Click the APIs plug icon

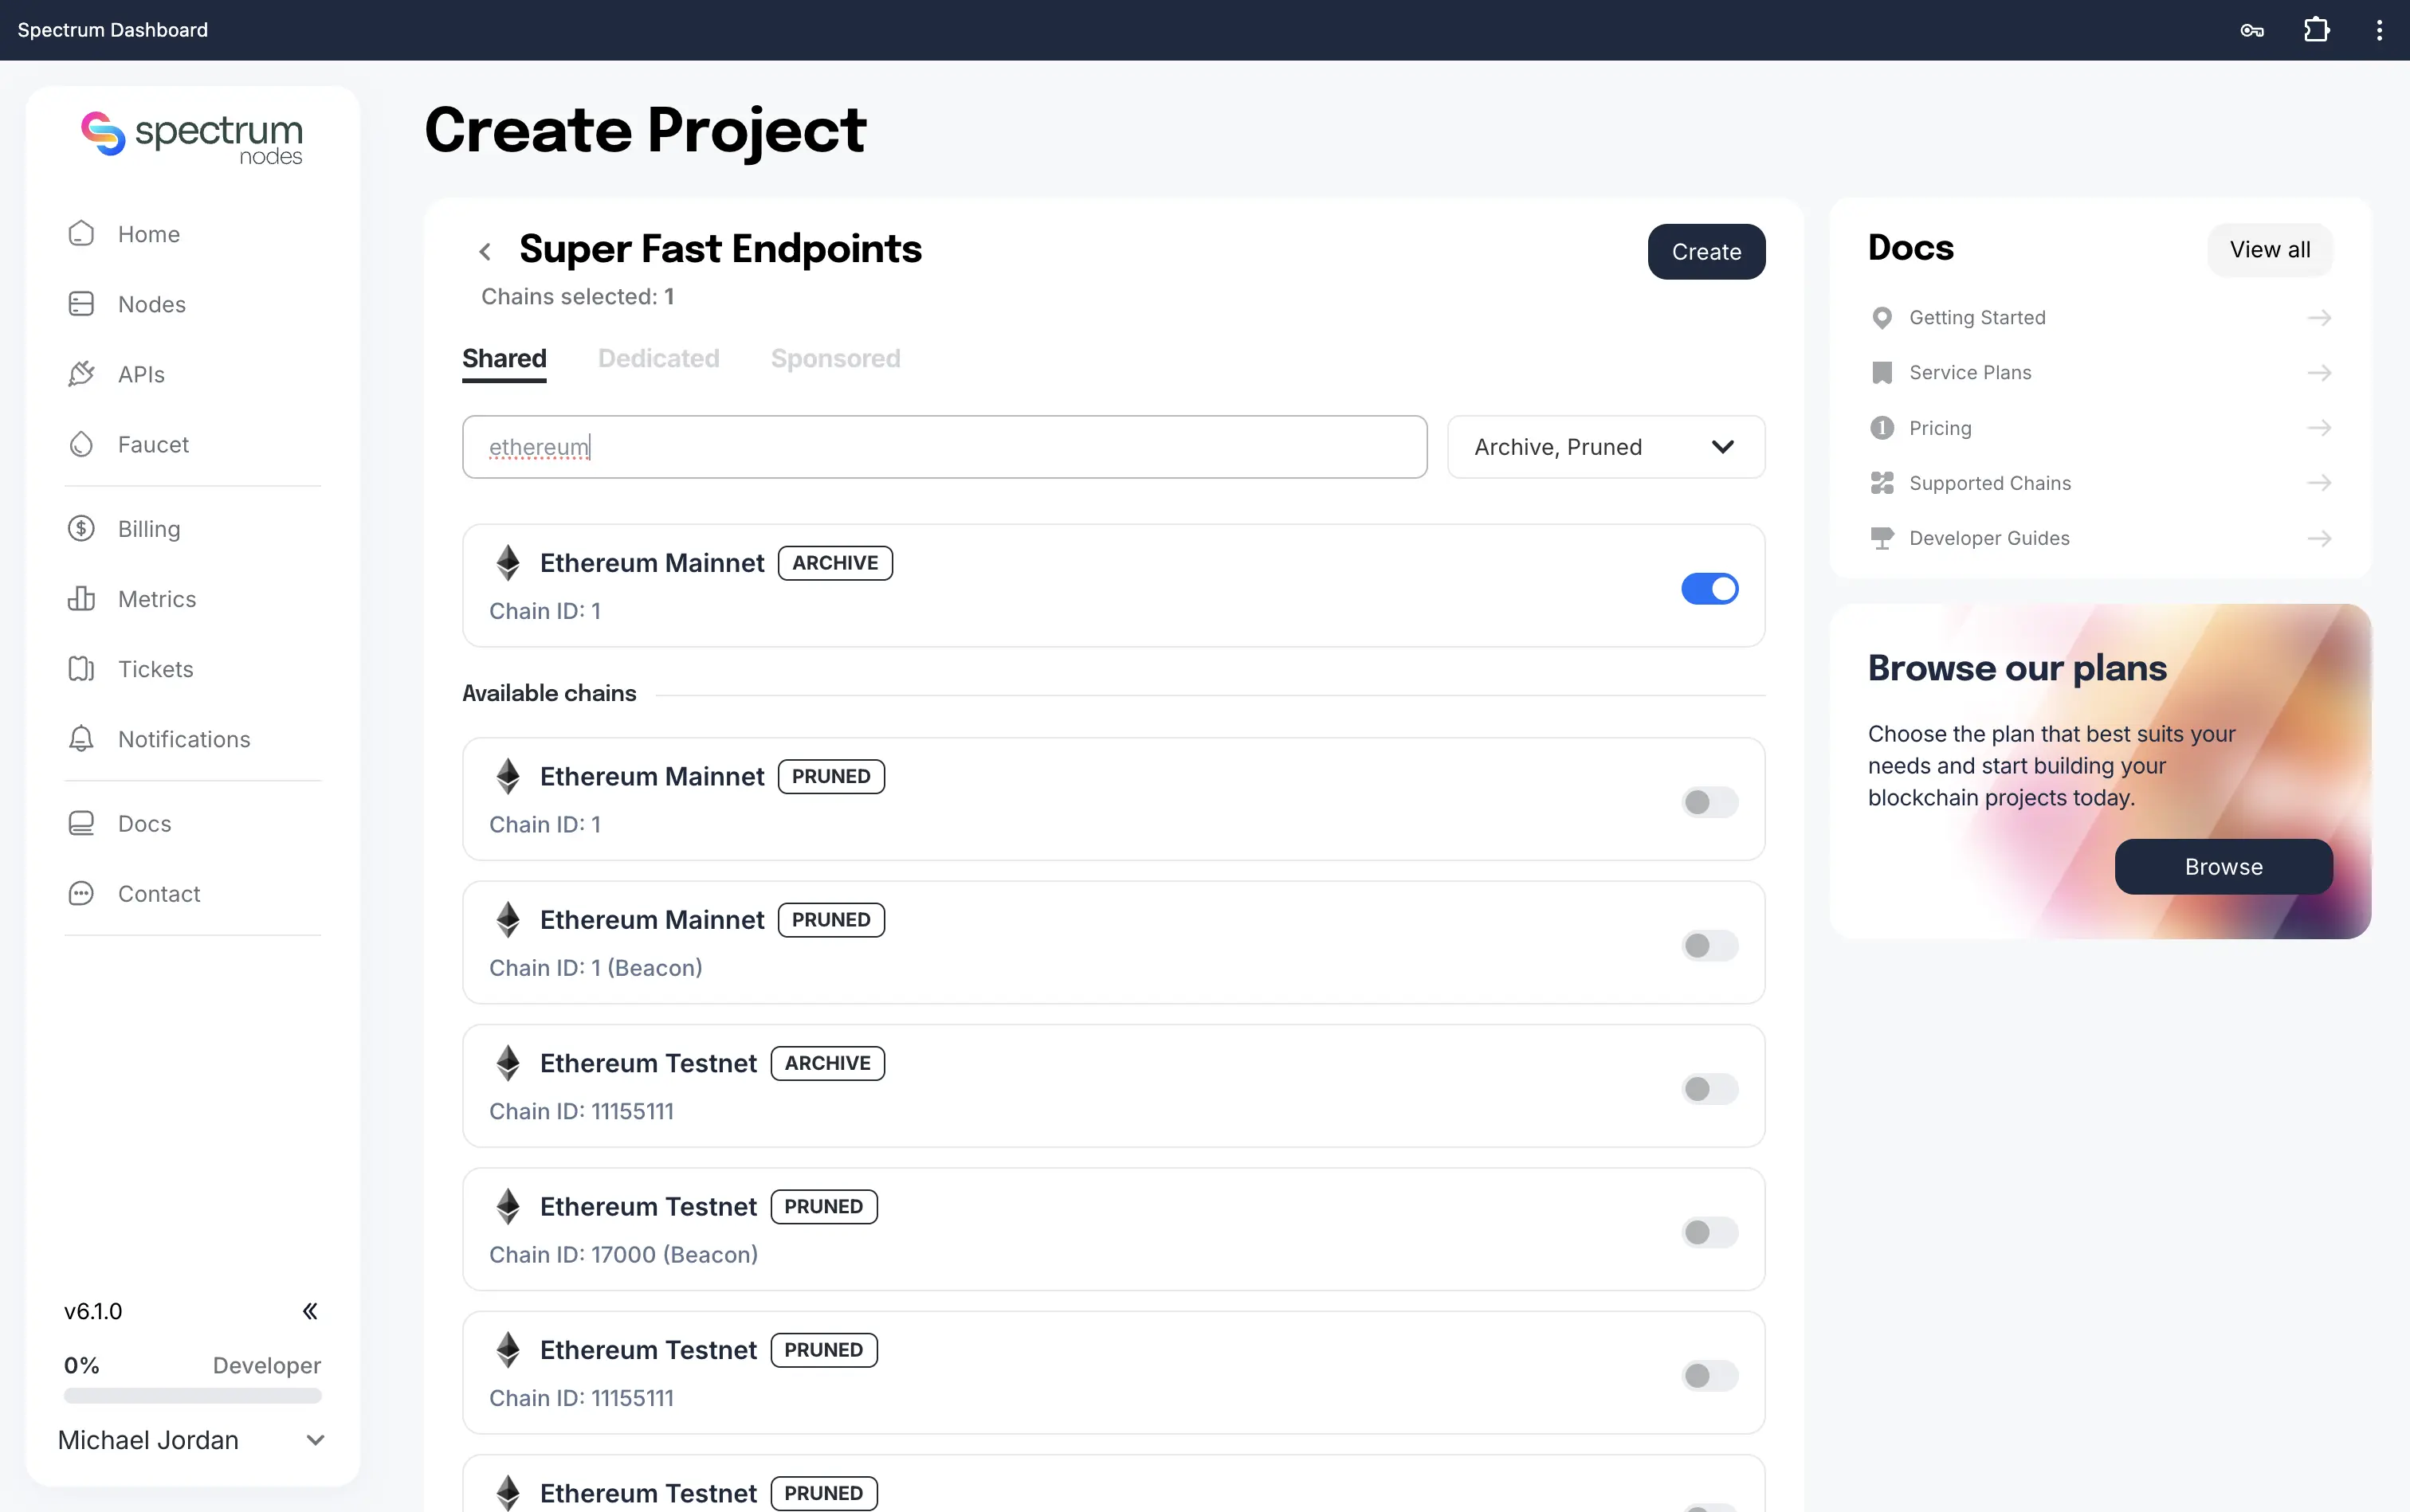point(81,374)
